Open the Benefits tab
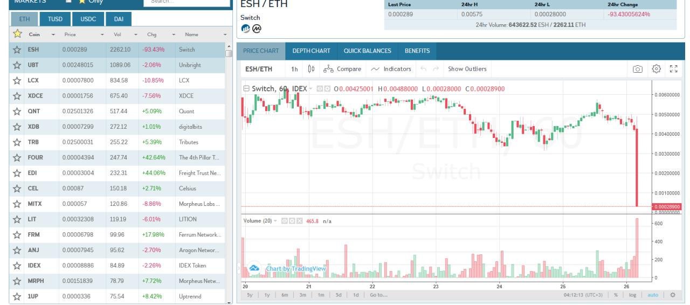This screenshot has height=305, width=690. tap(417, 51)
